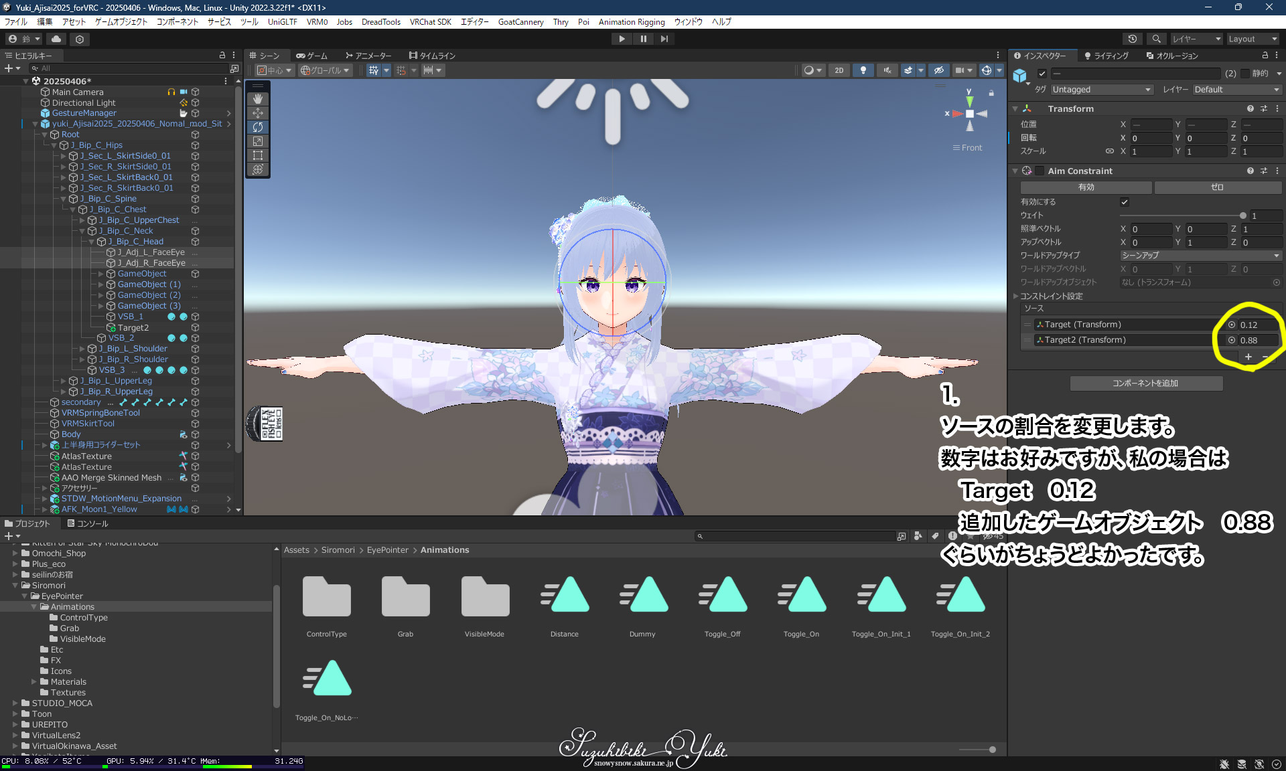Select the Transform (combined) tool in Scene
This screenshot has width=1286, height=771.
pos(258,169)
